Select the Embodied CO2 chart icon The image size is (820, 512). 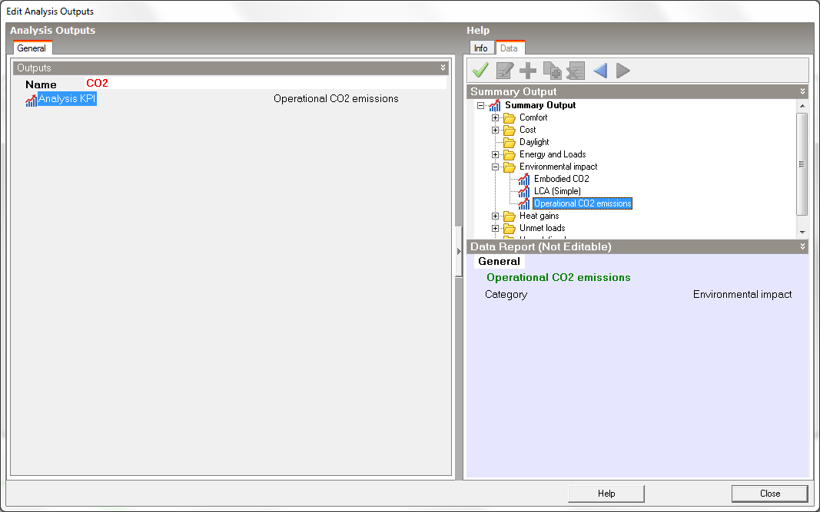point(524,179)
